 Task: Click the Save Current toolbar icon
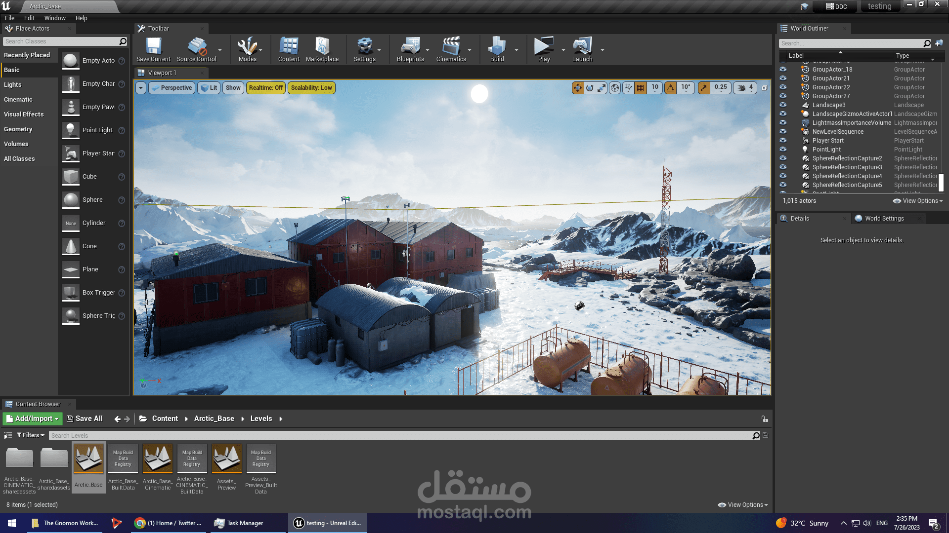coord(153,49)
